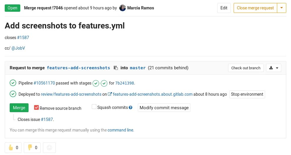Click the squash commits help icon
The width and height of the screenshot is (291, 155).
click(x=131, y=108)
